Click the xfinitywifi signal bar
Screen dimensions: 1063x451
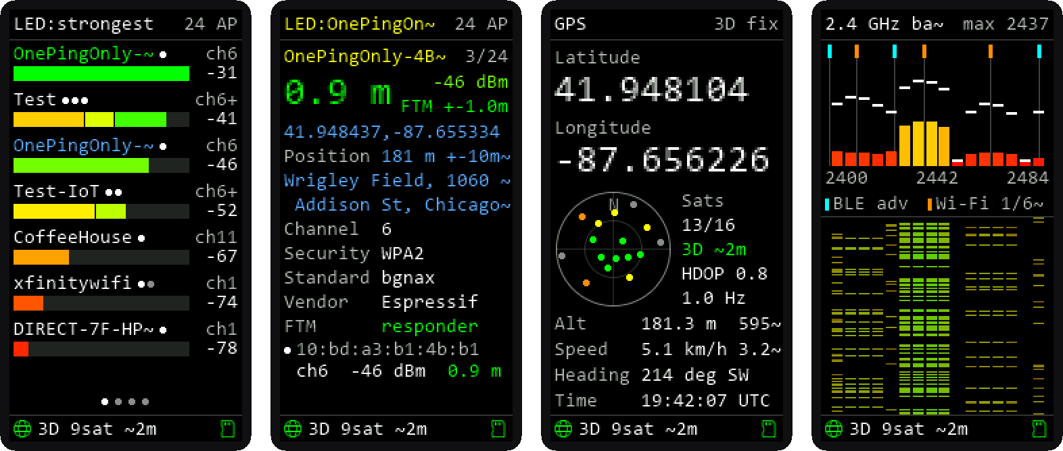click(x=101, y=303)
